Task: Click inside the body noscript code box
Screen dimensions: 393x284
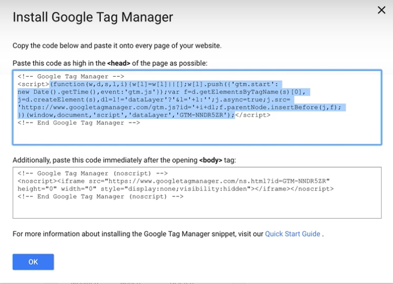Action: tap(197, 193)
